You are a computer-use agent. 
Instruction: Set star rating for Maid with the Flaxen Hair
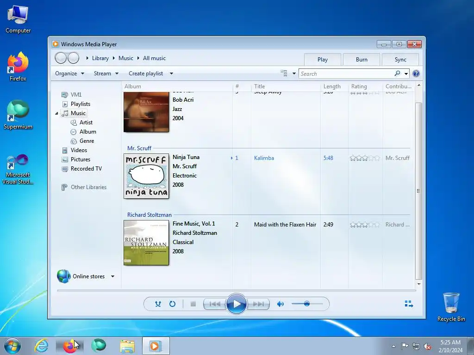coord(365,225)
